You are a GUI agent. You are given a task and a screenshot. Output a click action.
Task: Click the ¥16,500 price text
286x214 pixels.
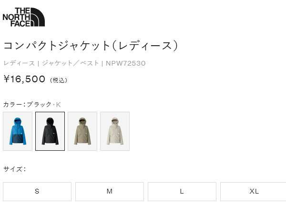pyautogui.click(x=24, y=79)
